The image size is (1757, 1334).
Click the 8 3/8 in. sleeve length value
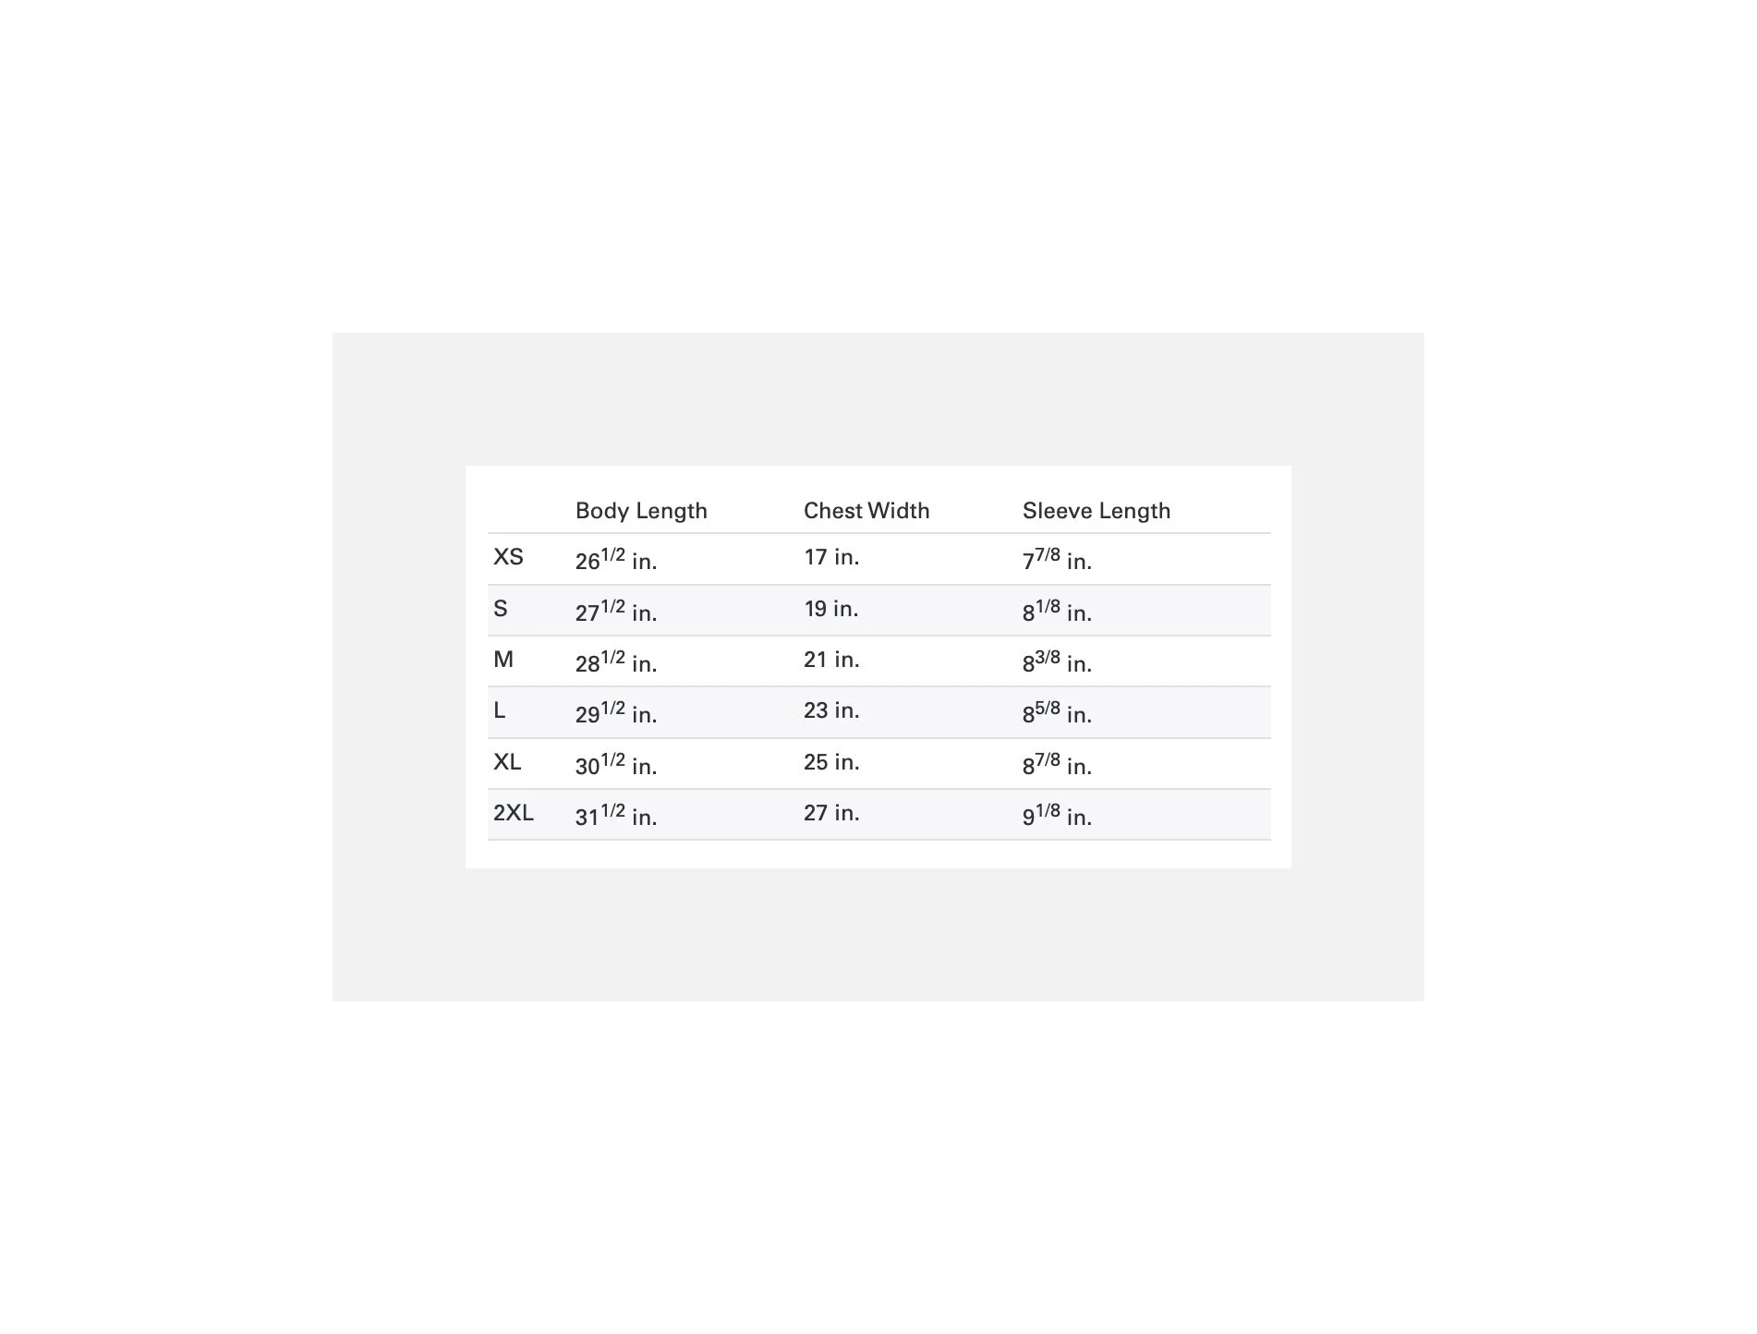(x=1057, y=661)
